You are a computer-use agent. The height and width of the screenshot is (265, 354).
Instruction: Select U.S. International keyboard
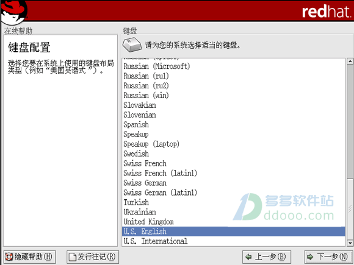point(233,241)
